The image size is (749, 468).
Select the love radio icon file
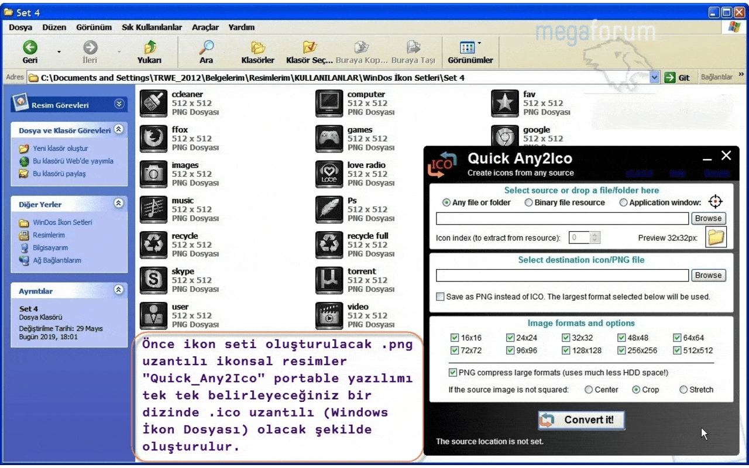tap(329, 174)
